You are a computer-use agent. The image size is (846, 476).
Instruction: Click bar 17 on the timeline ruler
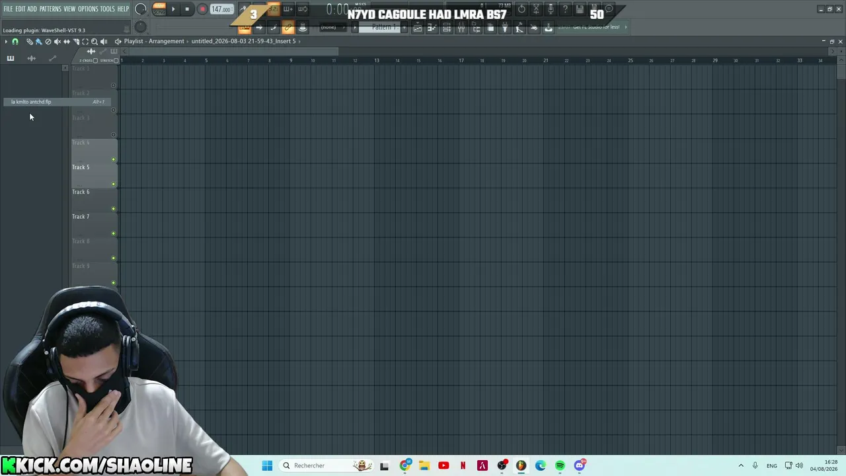461,61
